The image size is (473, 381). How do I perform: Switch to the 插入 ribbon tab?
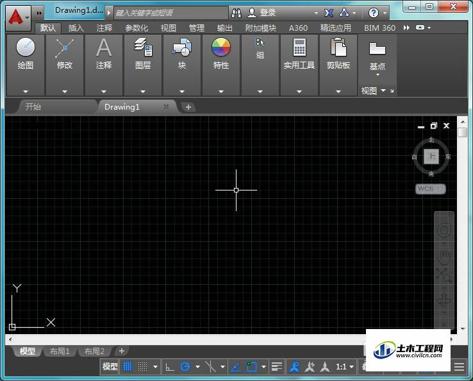point(76,28)
